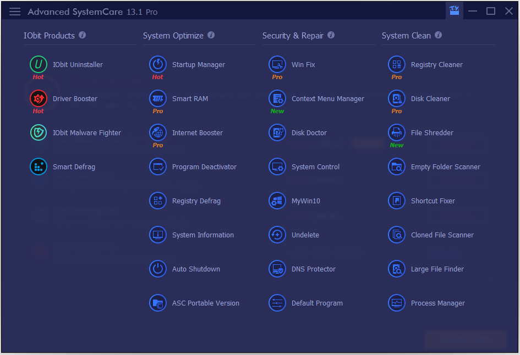Show info for System Optimize

(211, 35)
